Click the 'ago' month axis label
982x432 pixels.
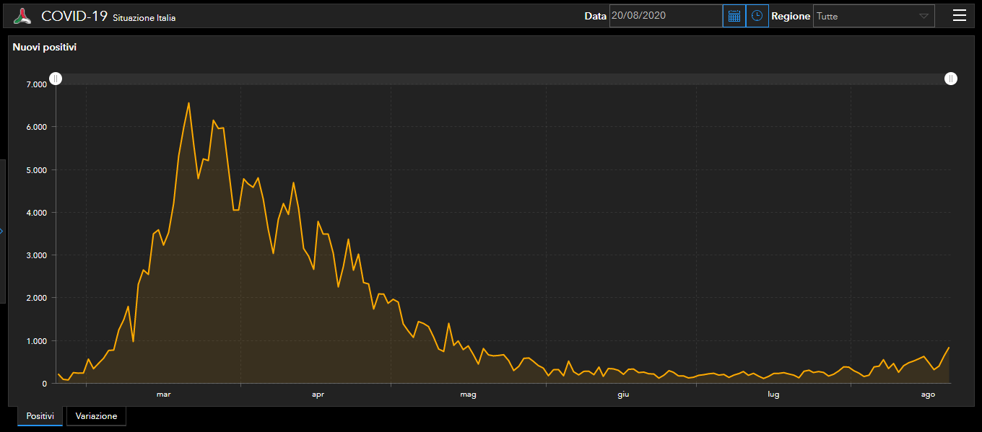click(929, 394)
